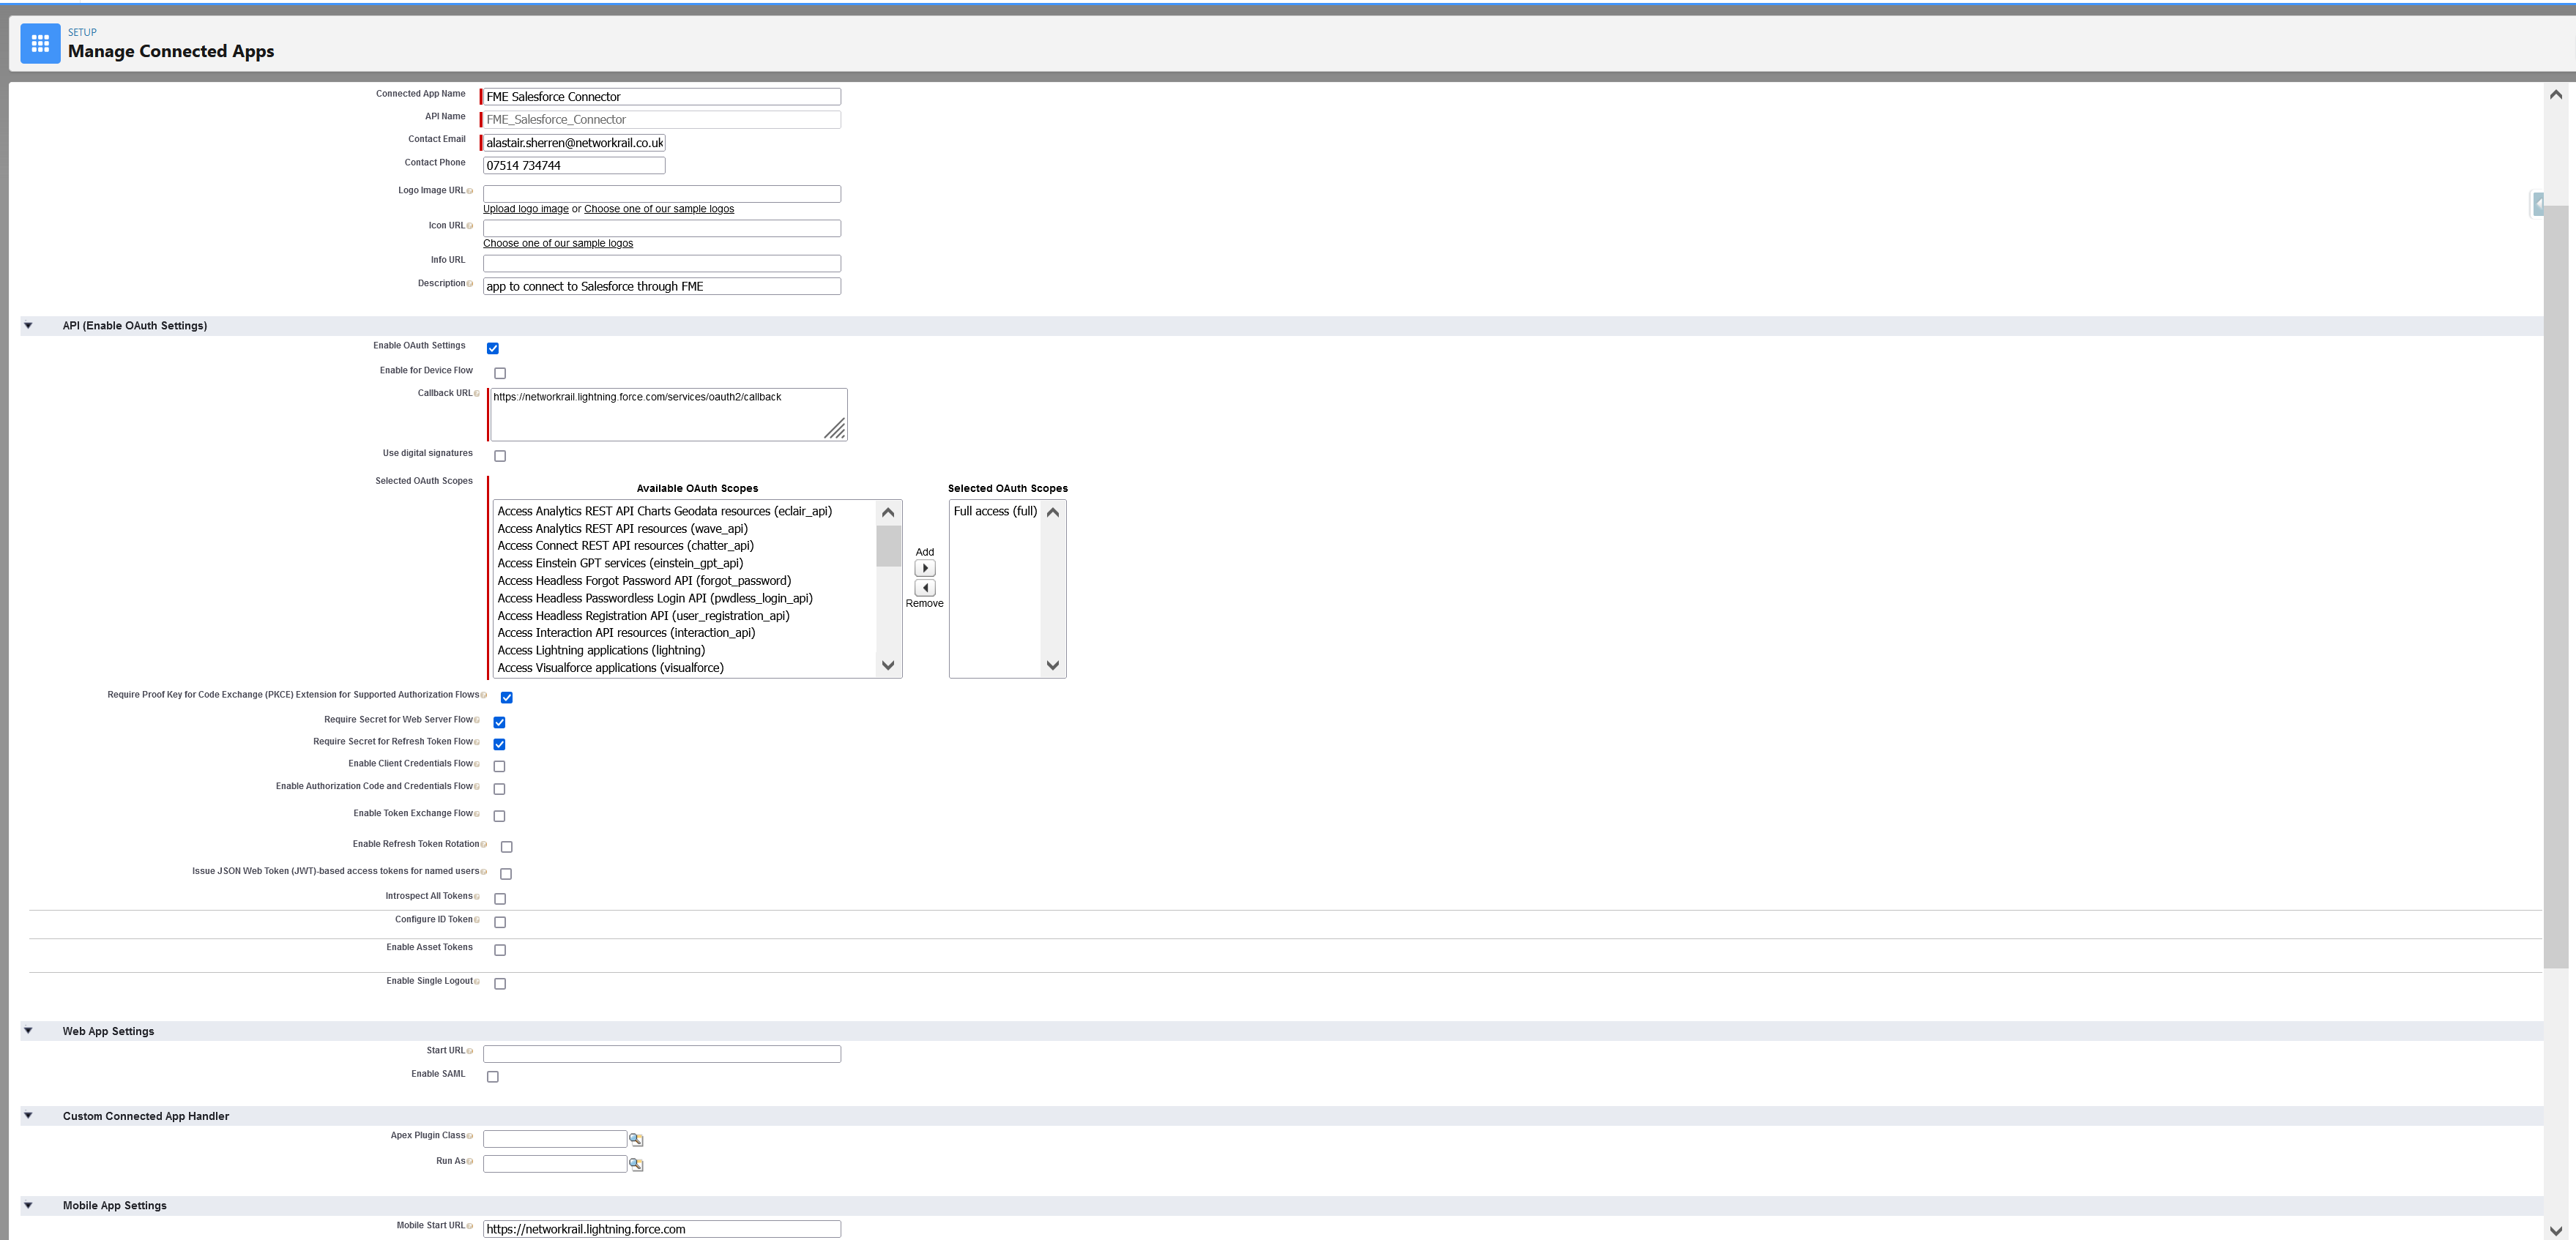Click help icon next to Introspect All Tokens

pyautogui.click(x=477, y=897)
